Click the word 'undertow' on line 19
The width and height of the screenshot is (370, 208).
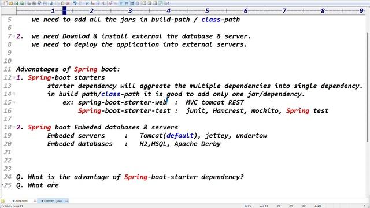[251, 135]
